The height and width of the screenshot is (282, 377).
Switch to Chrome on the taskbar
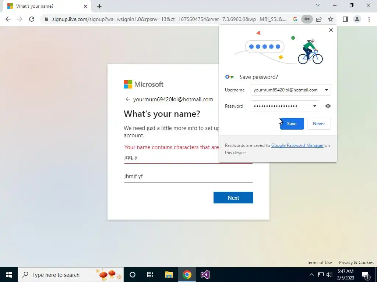coord(187,275)
